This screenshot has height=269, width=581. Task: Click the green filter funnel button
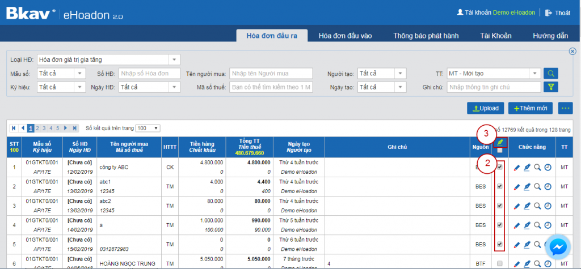[x=550, y=87]
